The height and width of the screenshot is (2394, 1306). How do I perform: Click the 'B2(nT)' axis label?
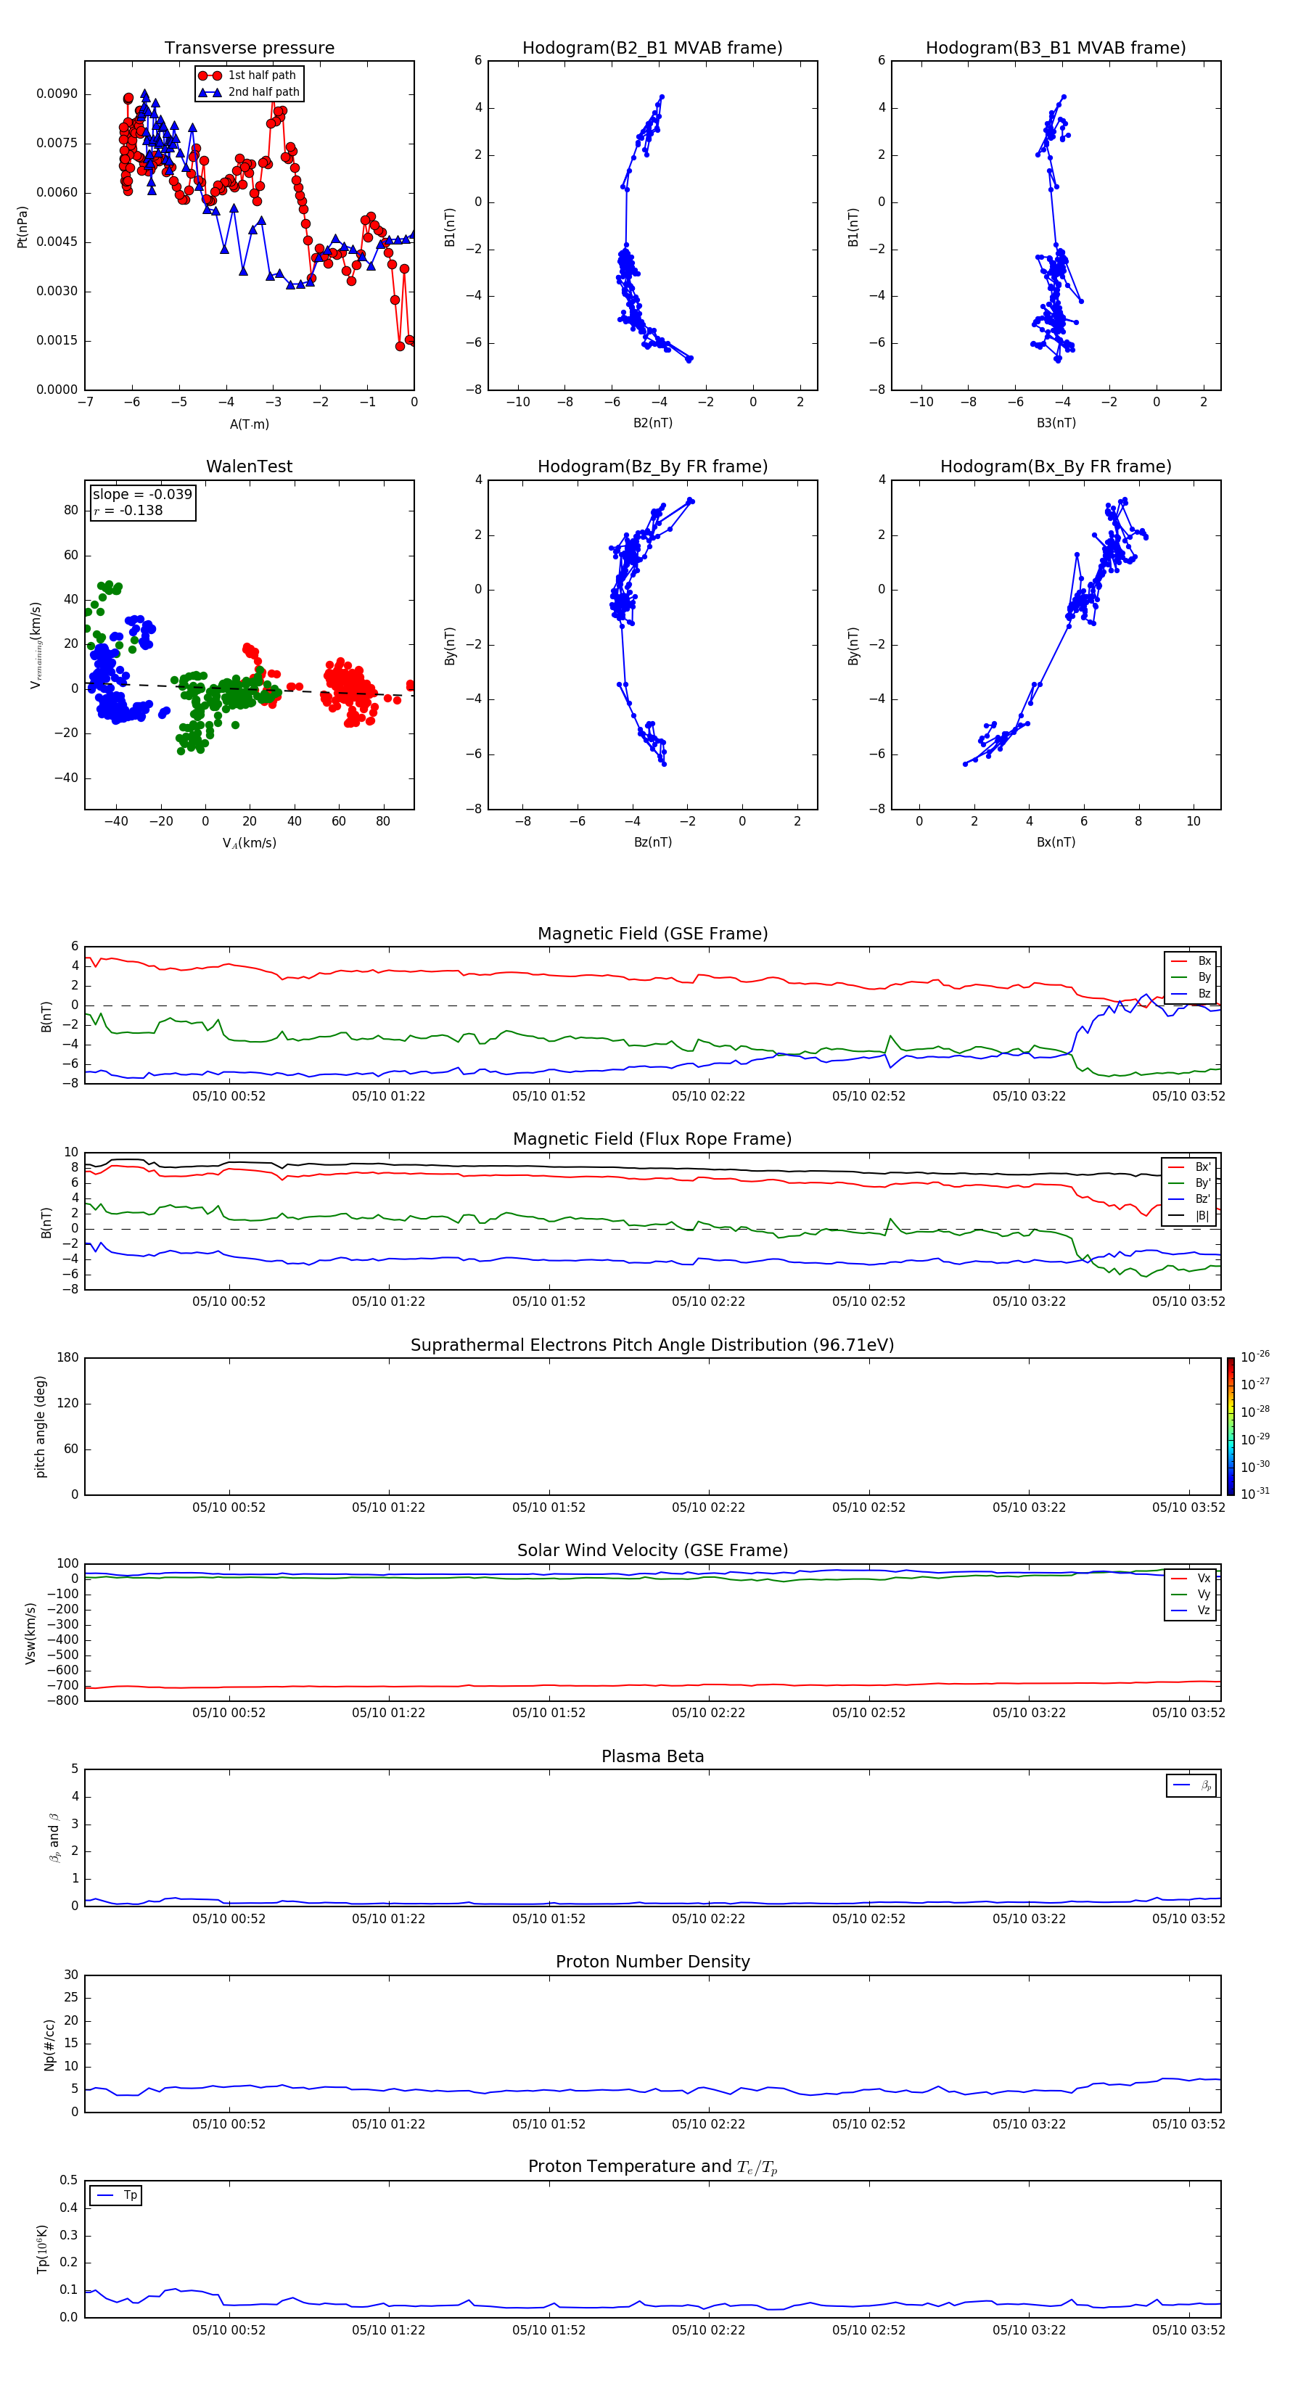[652, 423]
